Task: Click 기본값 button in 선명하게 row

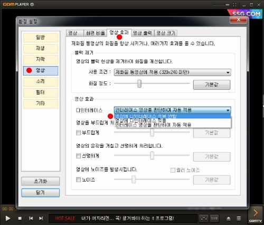Action: pyautogui.click(x=212, y=156)
